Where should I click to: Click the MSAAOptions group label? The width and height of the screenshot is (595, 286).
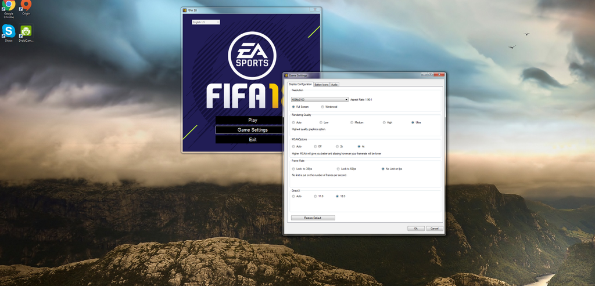[299, 139]
